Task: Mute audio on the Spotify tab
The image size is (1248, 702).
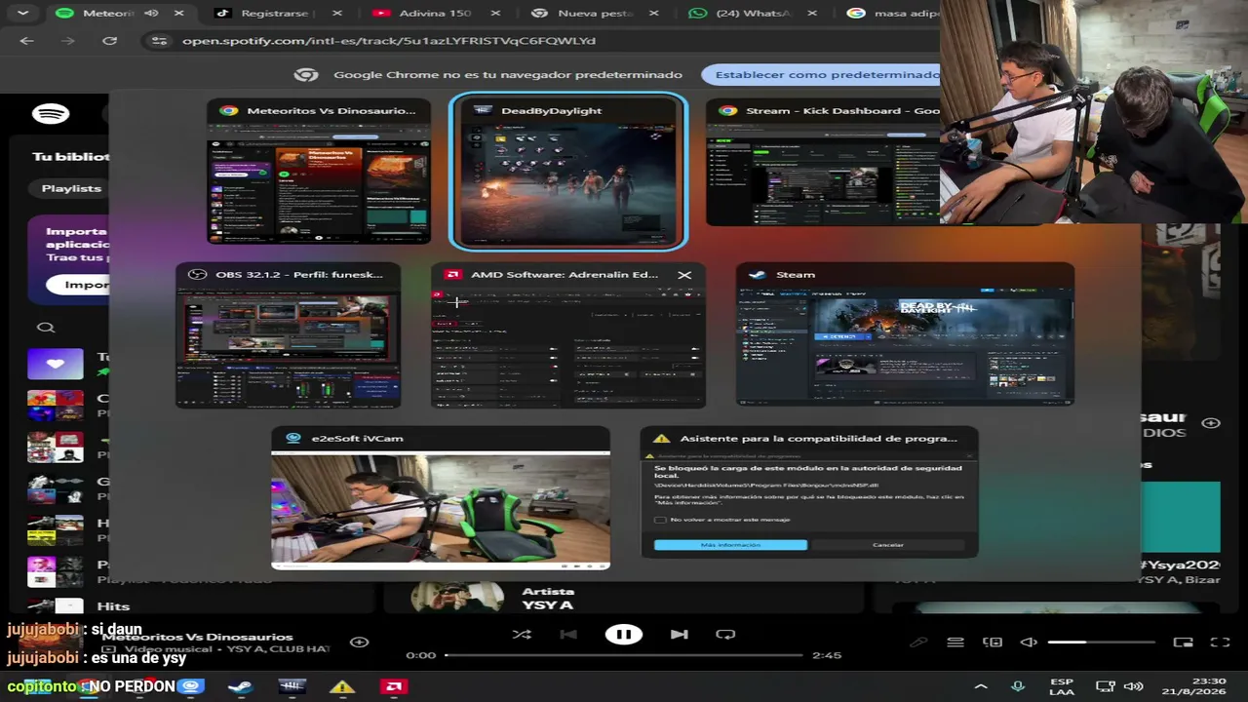Action: pos(151,14)
